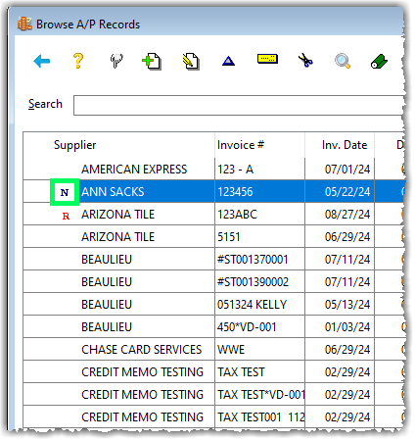This screenshot has height=440, width=415.
Task: Click the yellow label tag icon
Action: coord(267,59)
